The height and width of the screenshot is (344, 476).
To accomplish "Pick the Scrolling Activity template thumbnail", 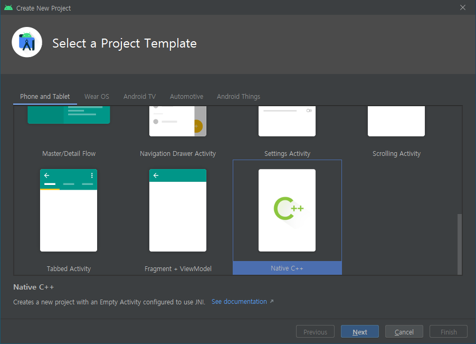I will (396, 121).
